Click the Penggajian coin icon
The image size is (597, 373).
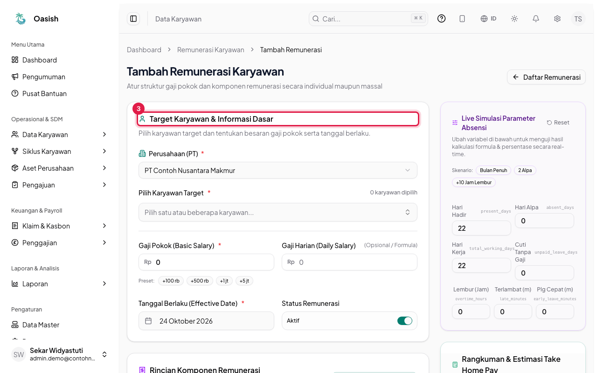click(x=15, y=242)
